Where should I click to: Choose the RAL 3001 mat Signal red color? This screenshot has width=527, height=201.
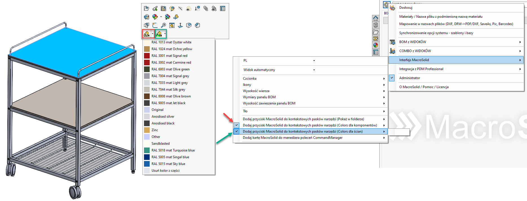pyautogui.click(x=169, y=56)
